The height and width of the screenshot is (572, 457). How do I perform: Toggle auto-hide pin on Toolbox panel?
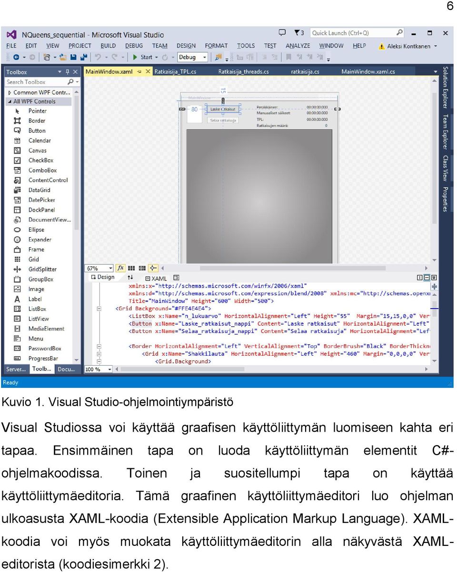pos(68,72)
